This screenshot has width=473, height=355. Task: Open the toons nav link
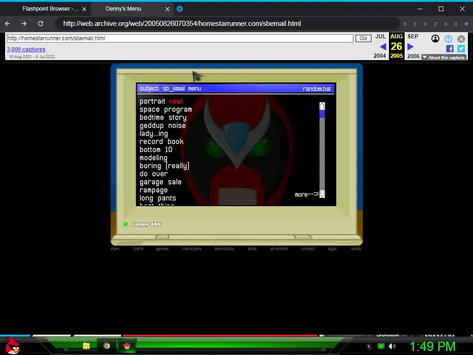[x=138, y=249]
